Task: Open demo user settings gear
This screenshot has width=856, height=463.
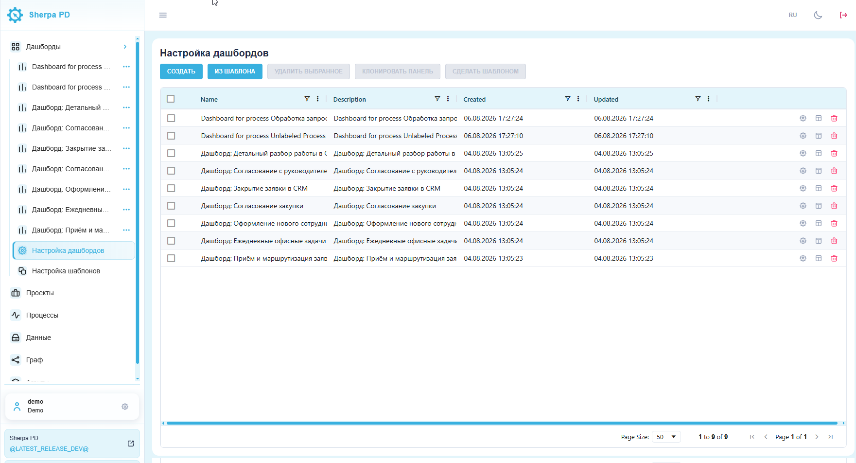Action: (125, 407)
